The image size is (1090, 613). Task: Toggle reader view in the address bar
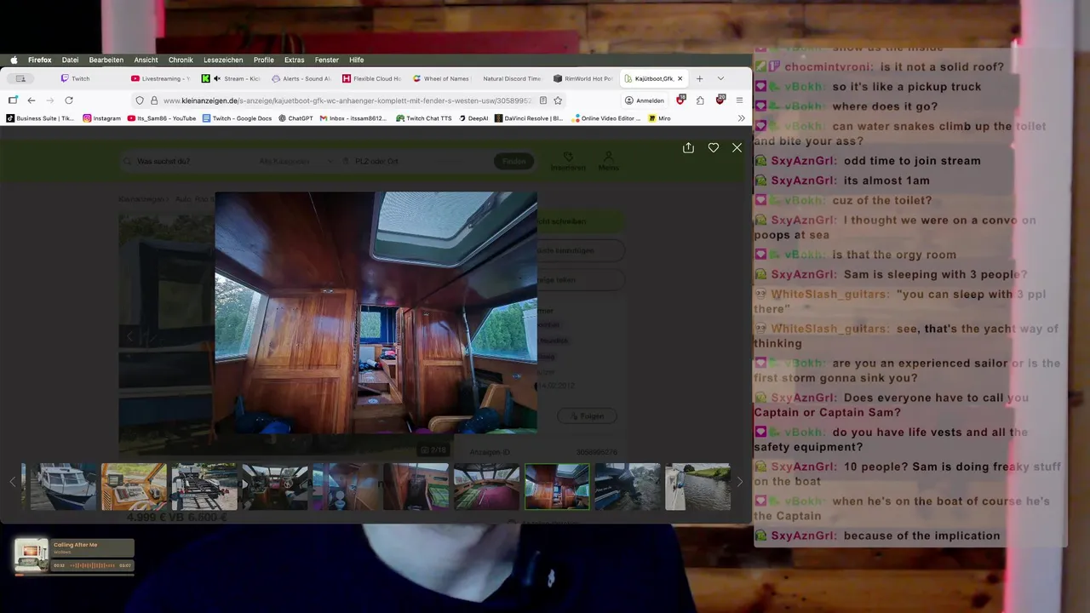pos(543,100)
